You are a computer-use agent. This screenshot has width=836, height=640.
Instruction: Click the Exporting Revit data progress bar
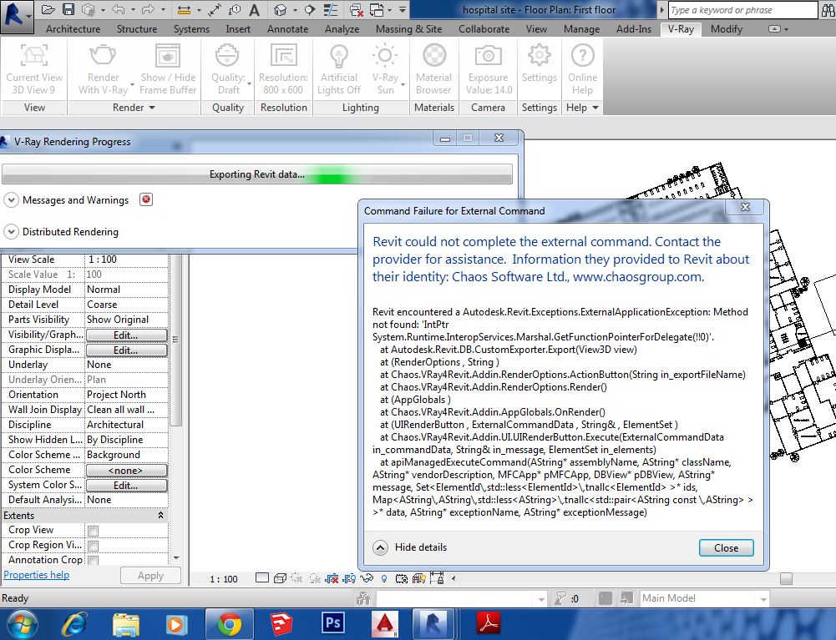[256, 174]
